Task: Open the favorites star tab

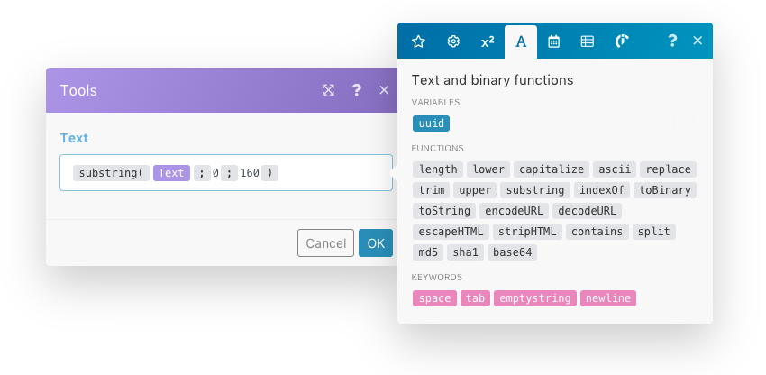Action: click(x=418, y=41)
